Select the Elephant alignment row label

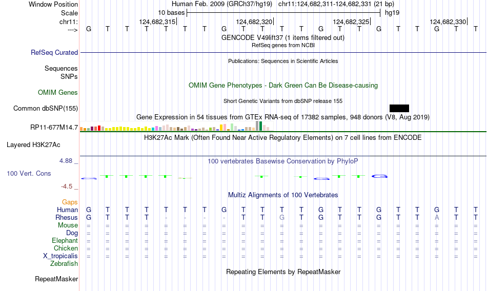click(x=65, y=240)
